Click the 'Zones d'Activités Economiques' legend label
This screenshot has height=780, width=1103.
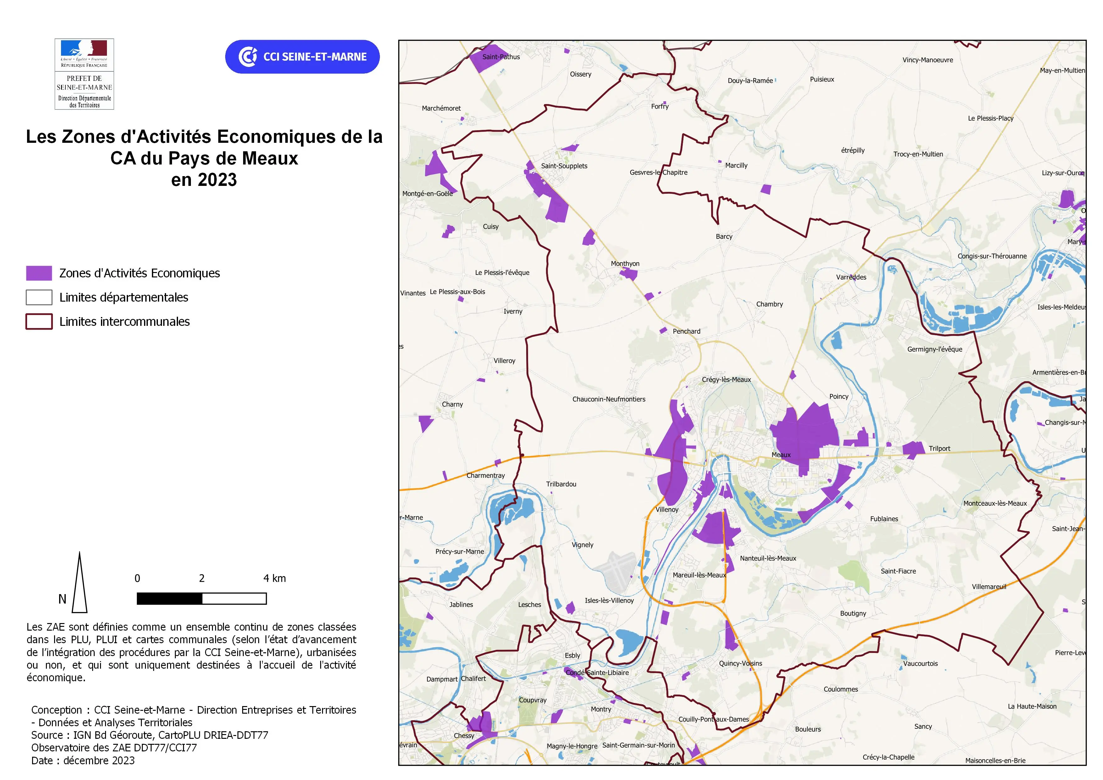click(x=139, y=273)
